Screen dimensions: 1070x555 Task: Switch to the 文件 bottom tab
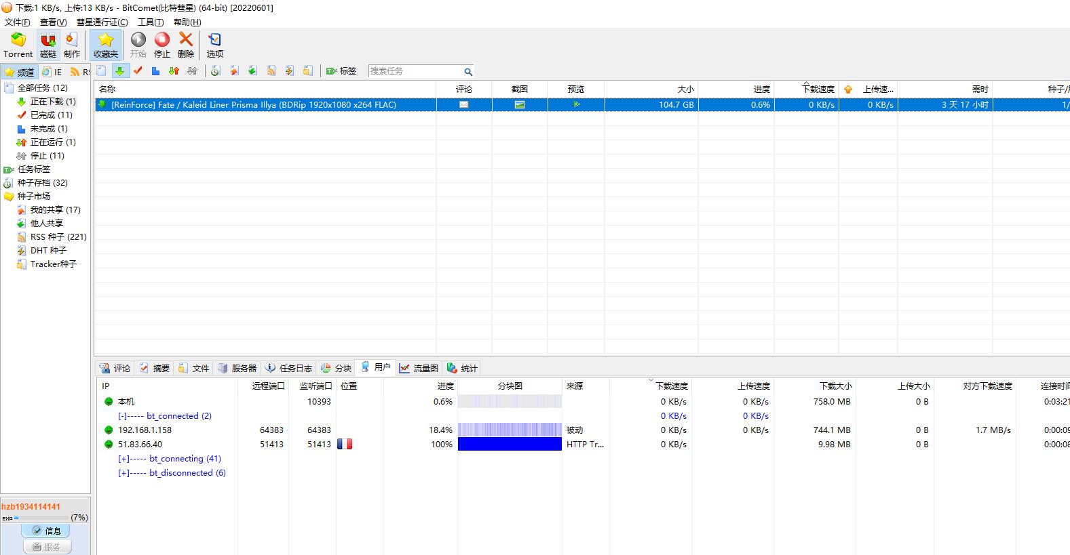194,369
